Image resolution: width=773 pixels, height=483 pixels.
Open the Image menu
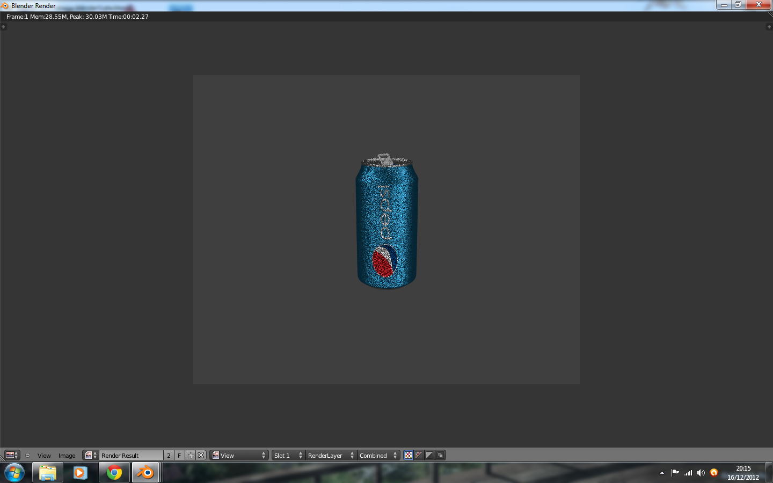click(x=67, y=456)
